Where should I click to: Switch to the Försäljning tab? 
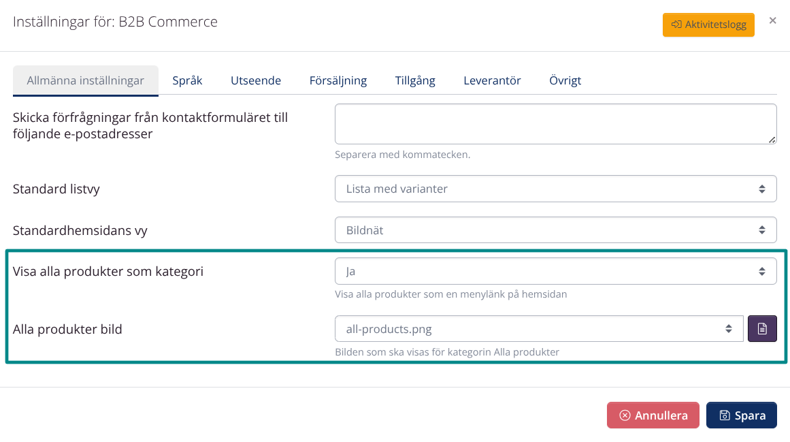pos(338,80)
